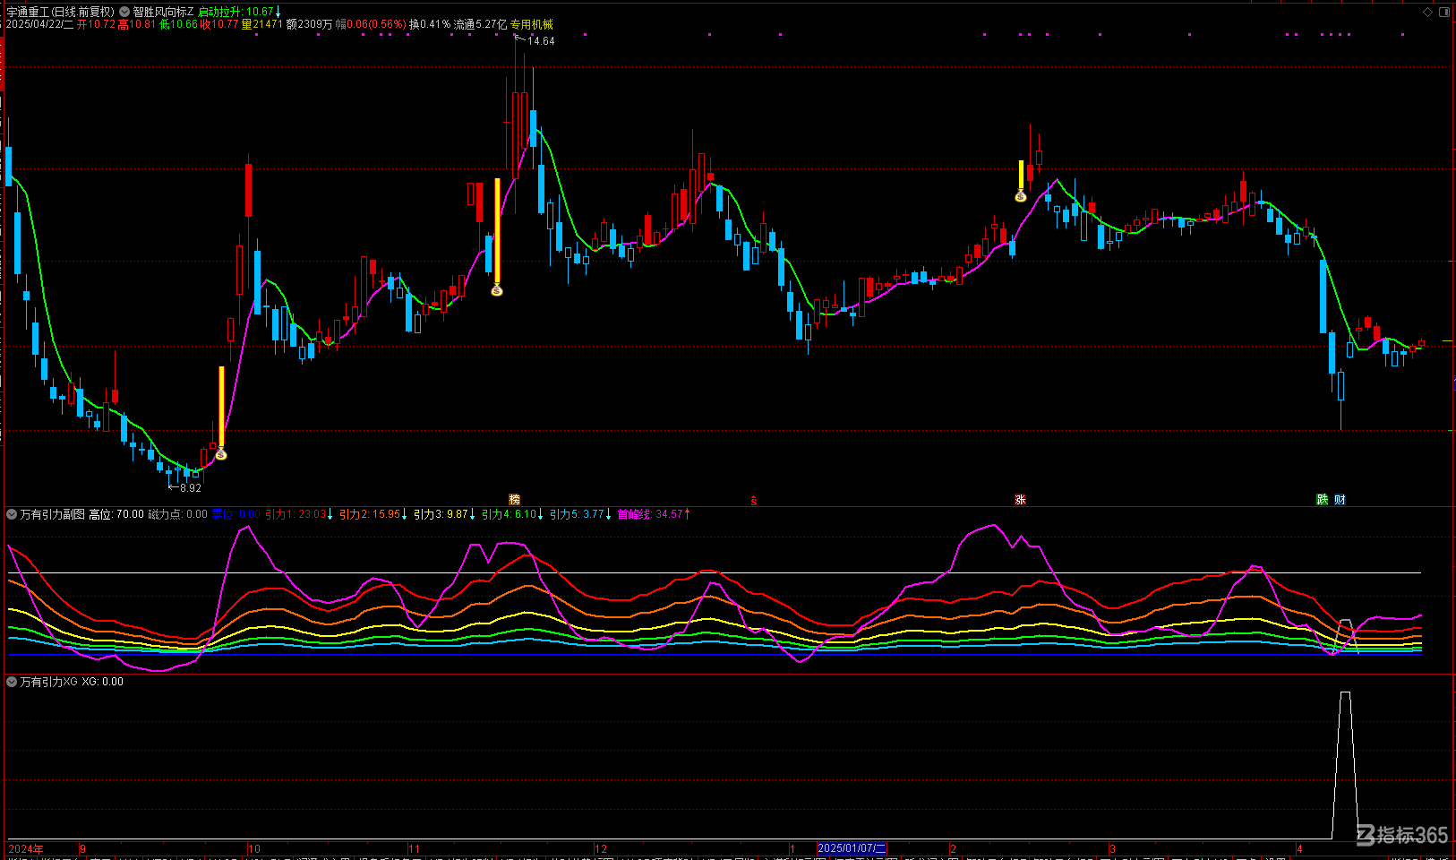This screenshot has width=1456, height=860.
Task: Click the 智胜风向标Z indicator name
Action: click(163, 12)
